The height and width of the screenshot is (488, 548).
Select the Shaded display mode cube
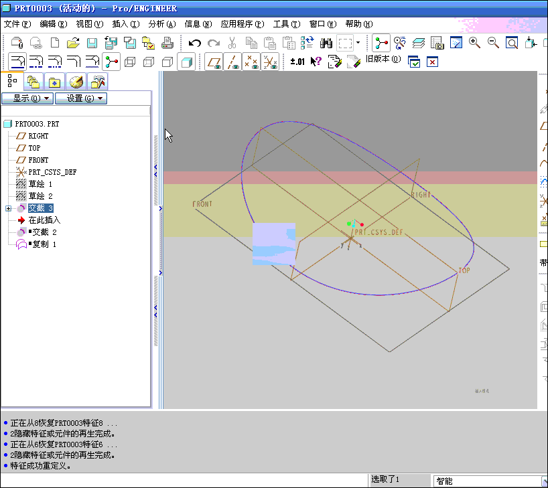[x=186, y=62]
